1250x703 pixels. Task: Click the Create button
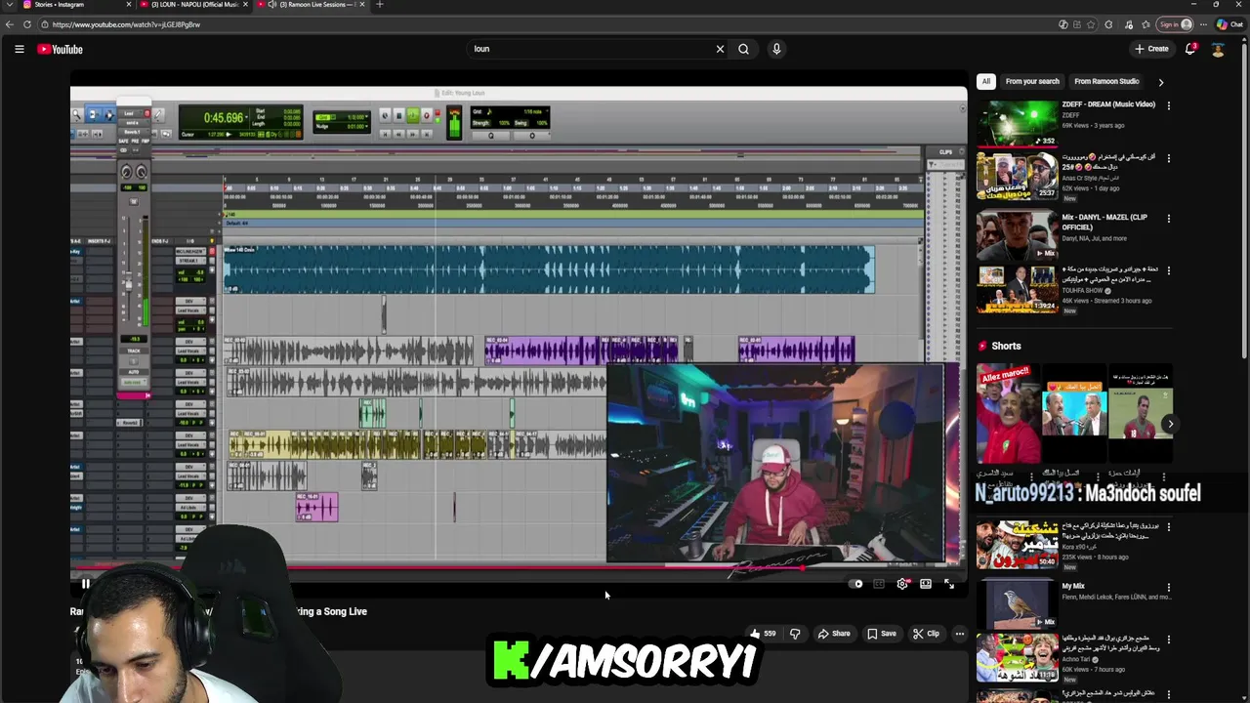(x=1151, y=49)
